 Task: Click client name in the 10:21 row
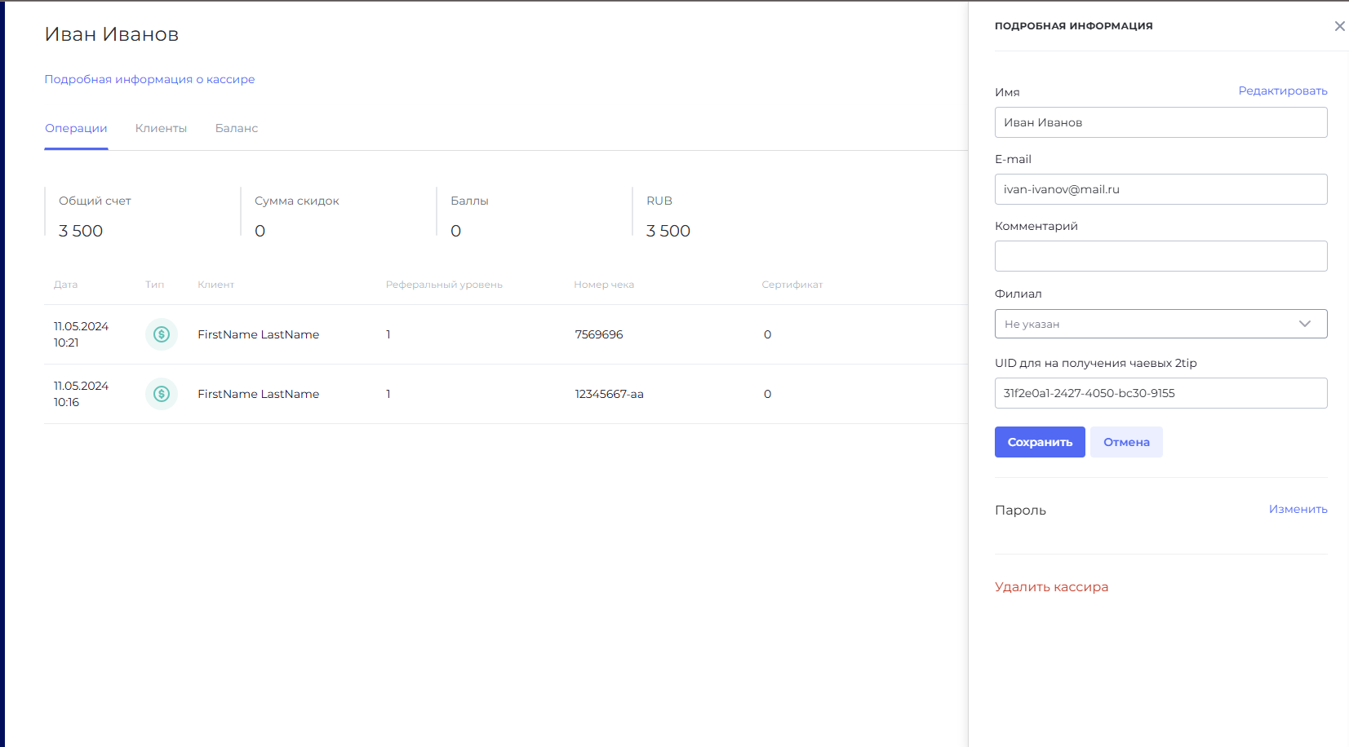click(x=258, y=334)
